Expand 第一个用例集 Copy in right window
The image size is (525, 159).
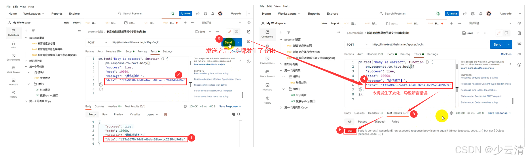(281, 107)
